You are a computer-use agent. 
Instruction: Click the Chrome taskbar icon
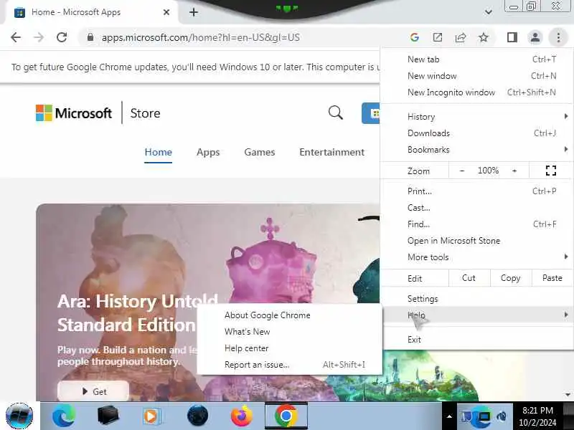click(x=286, y=416)
